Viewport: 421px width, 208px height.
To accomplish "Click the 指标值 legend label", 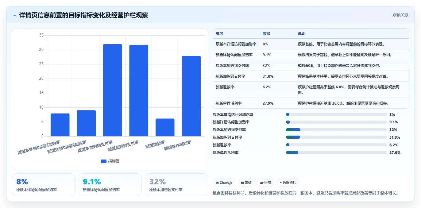I will click(114, 161).
